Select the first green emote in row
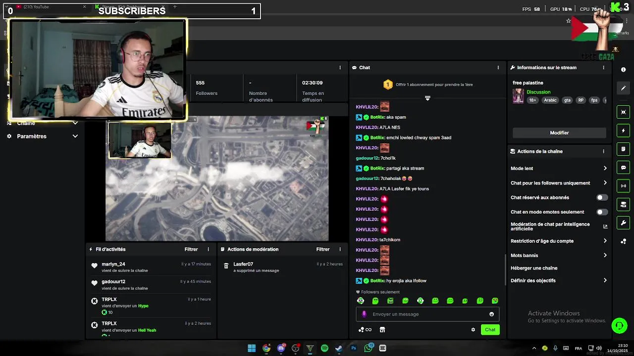Image resolution: width=634 pixels, height=356 pixels. coord(361,301)
